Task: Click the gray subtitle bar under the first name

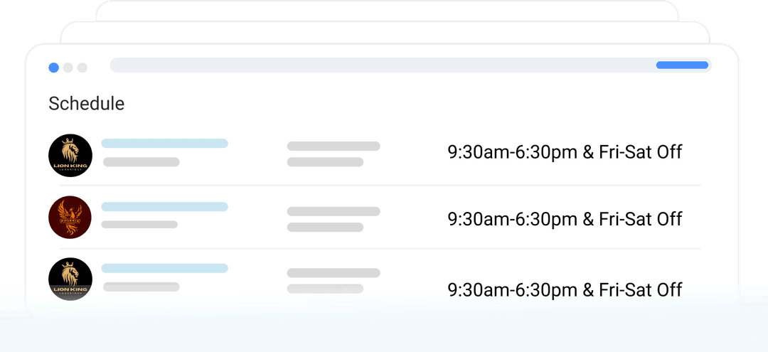Action: tap(141, 162)
